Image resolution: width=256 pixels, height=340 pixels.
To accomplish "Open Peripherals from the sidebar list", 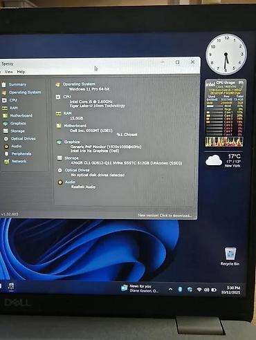I will [x=21, y=153].
